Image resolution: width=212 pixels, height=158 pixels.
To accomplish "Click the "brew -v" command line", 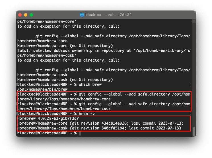I will (x=56, y=114).
